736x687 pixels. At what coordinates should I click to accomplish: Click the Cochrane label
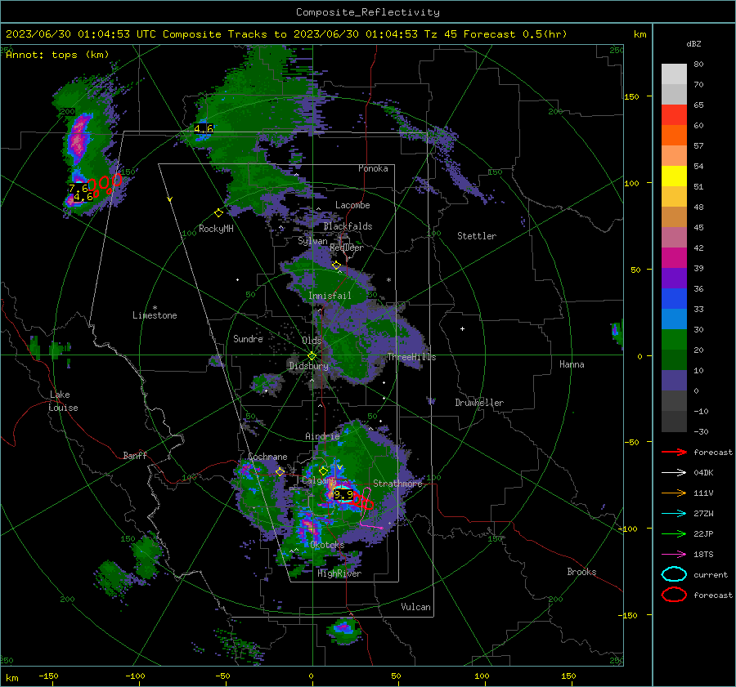click(x=267, y=457)
